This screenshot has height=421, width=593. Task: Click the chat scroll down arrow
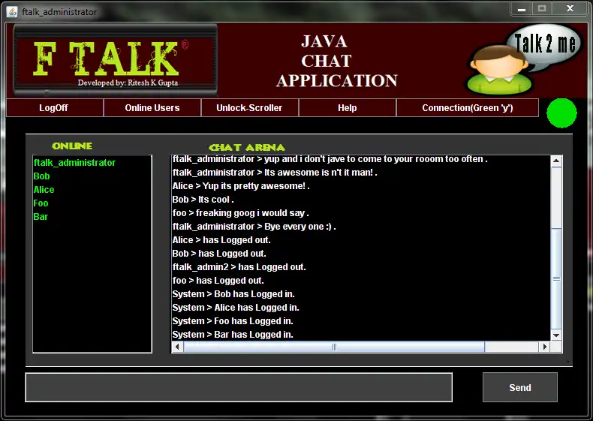(x=556, y=335)
